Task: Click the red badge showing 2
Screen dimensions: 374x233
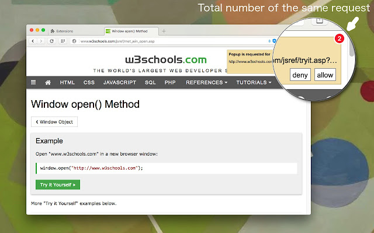Action: tap(339, 38)
